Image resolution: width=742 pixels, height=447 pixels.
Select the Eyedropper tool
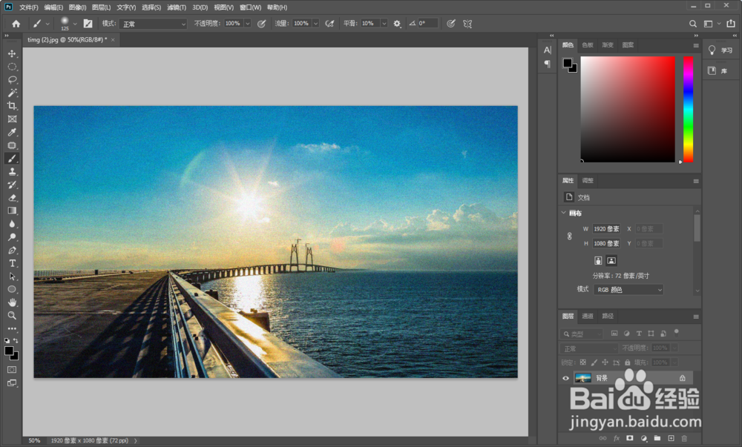pos(12,132)
